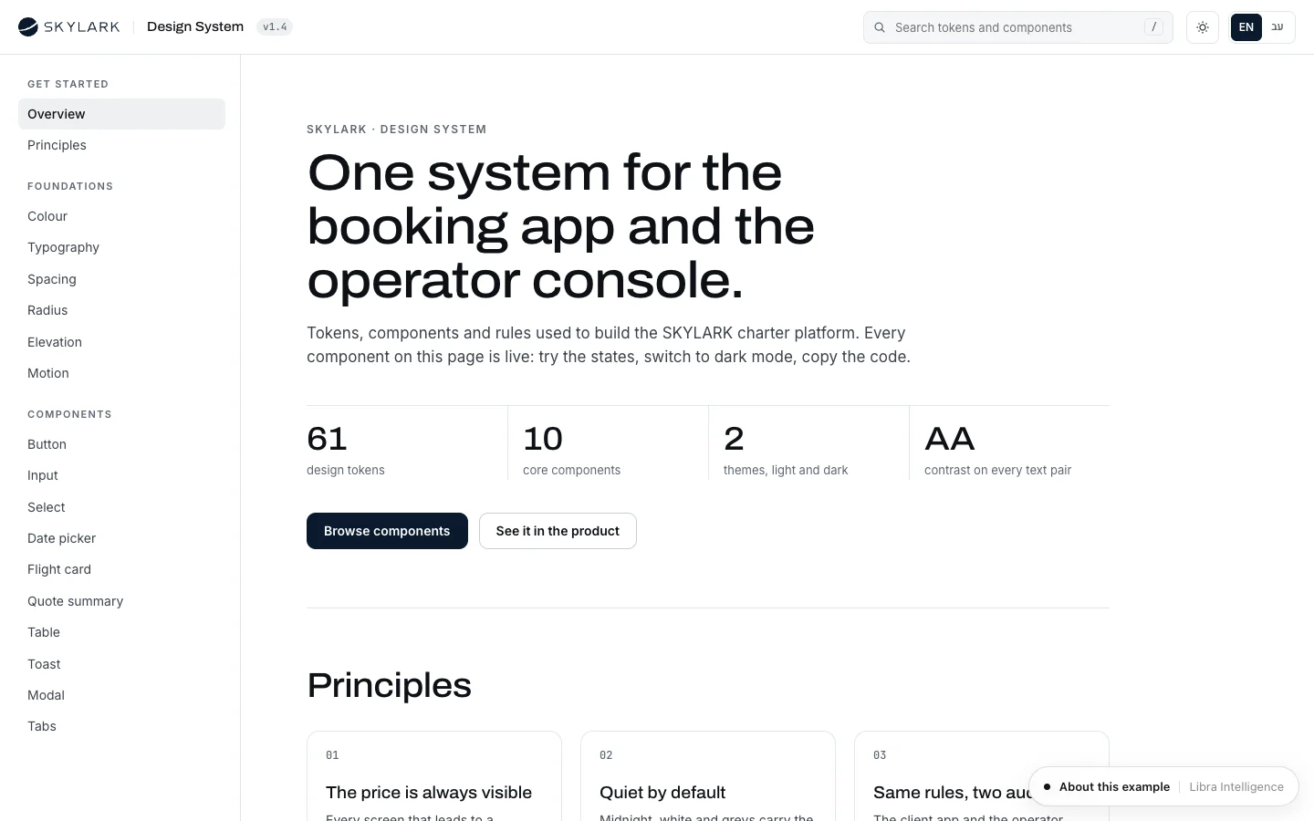Screen dimensions: 1314x821
Task: Click the FOUNDATIONS sidebar heading
Action: point(70,186)
